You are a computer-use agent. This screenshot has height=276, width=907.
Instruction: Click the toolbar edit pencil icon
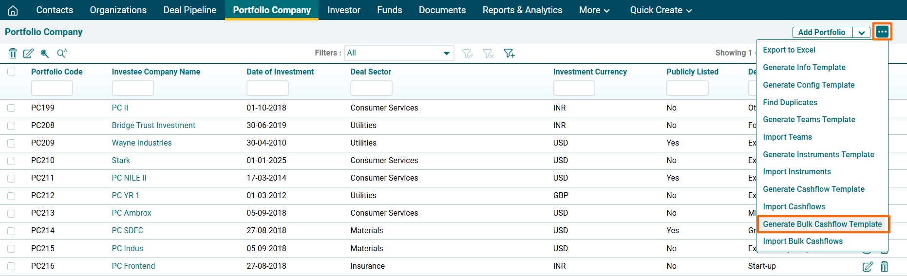tap(29, 53)
